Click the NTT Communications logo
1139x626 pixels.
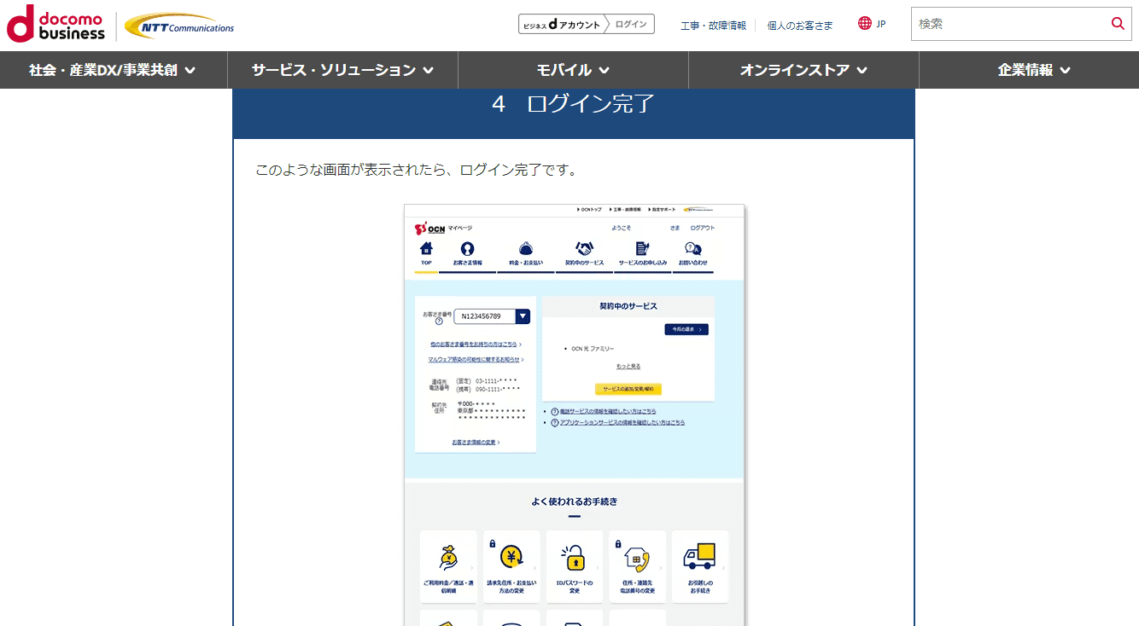pos(179,26)
